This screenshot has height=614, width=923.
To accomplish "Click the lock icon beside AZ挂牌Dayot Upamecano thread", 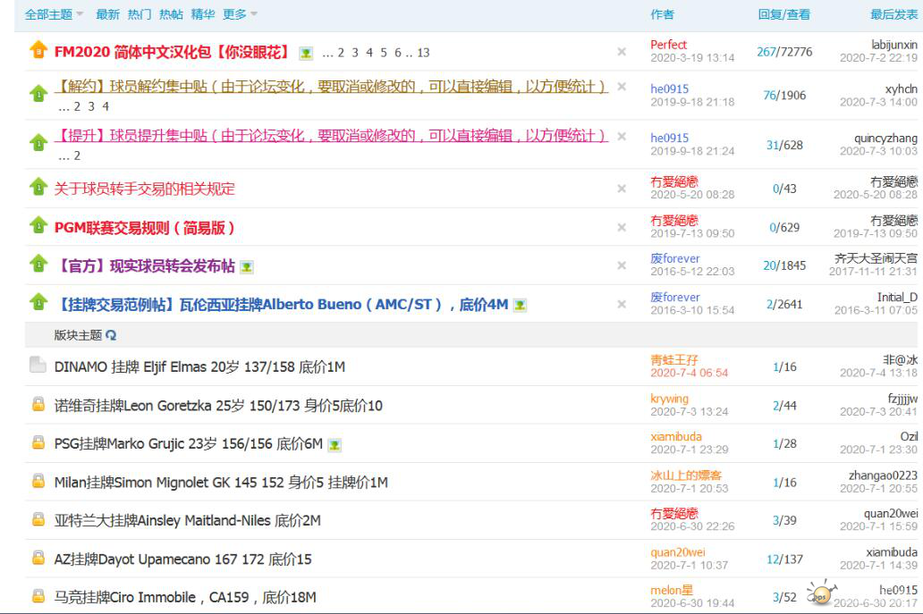I will click(x=38, y=559).
